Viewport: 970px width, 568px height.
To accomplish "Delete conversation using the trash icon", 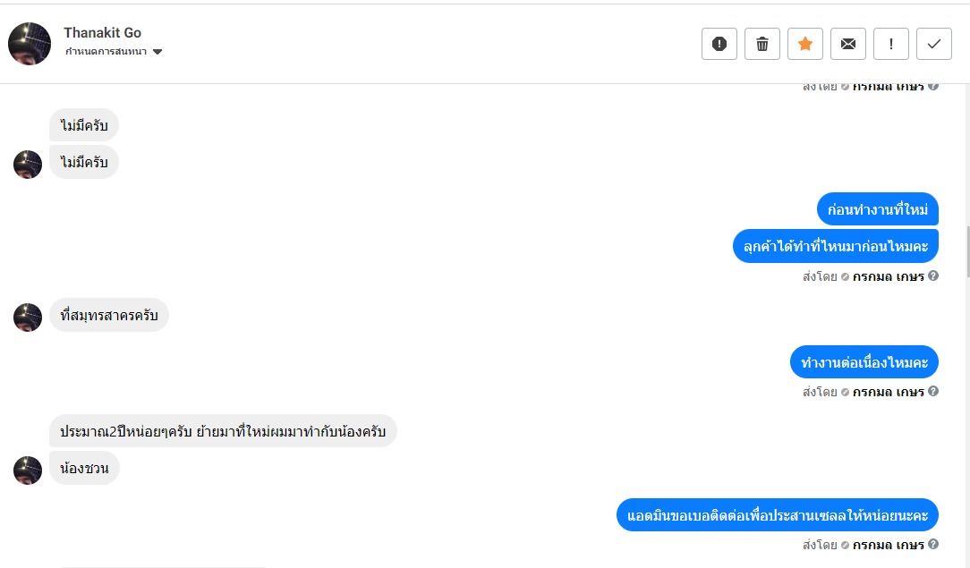I will pos(762,44).
